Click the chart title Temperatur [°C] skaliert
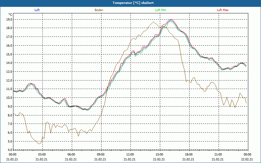 133,3
